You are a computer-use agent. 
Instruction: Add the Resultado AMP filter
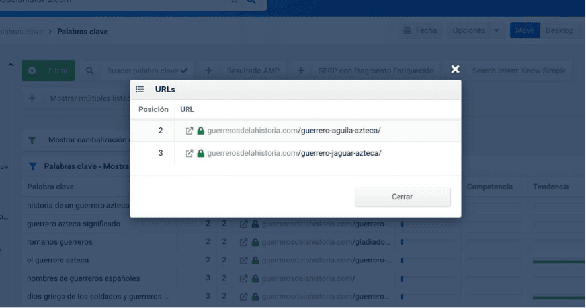[243, 71]
